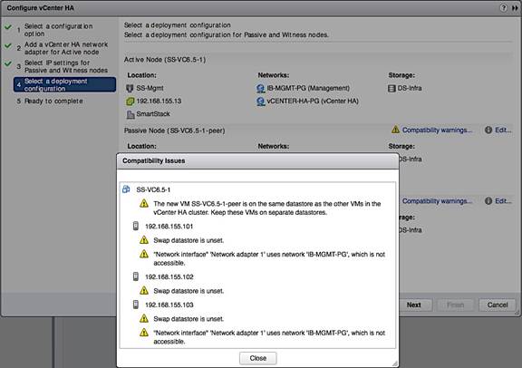Click Passive Node (SS-VC6.5-1-peer) heading
This screenshot has width=522, height=368.
174,131
